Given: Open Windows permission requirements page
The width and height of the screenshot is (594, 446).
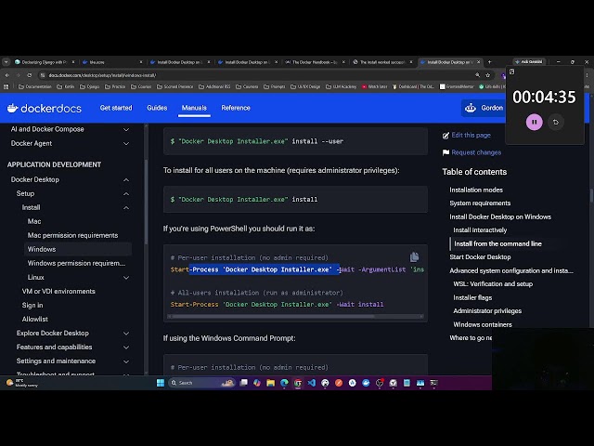Looking at the screenshot, I should click(76, 263).
